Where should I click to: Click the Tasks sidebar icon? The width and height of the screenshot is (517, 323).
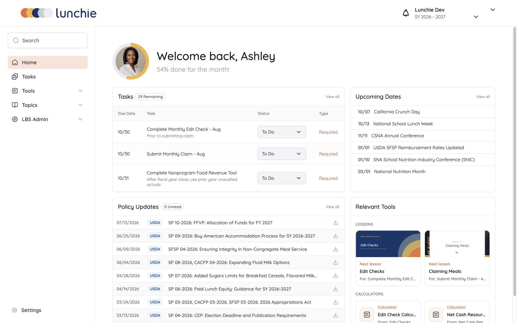pyautogui.click(x=15, y=77)
